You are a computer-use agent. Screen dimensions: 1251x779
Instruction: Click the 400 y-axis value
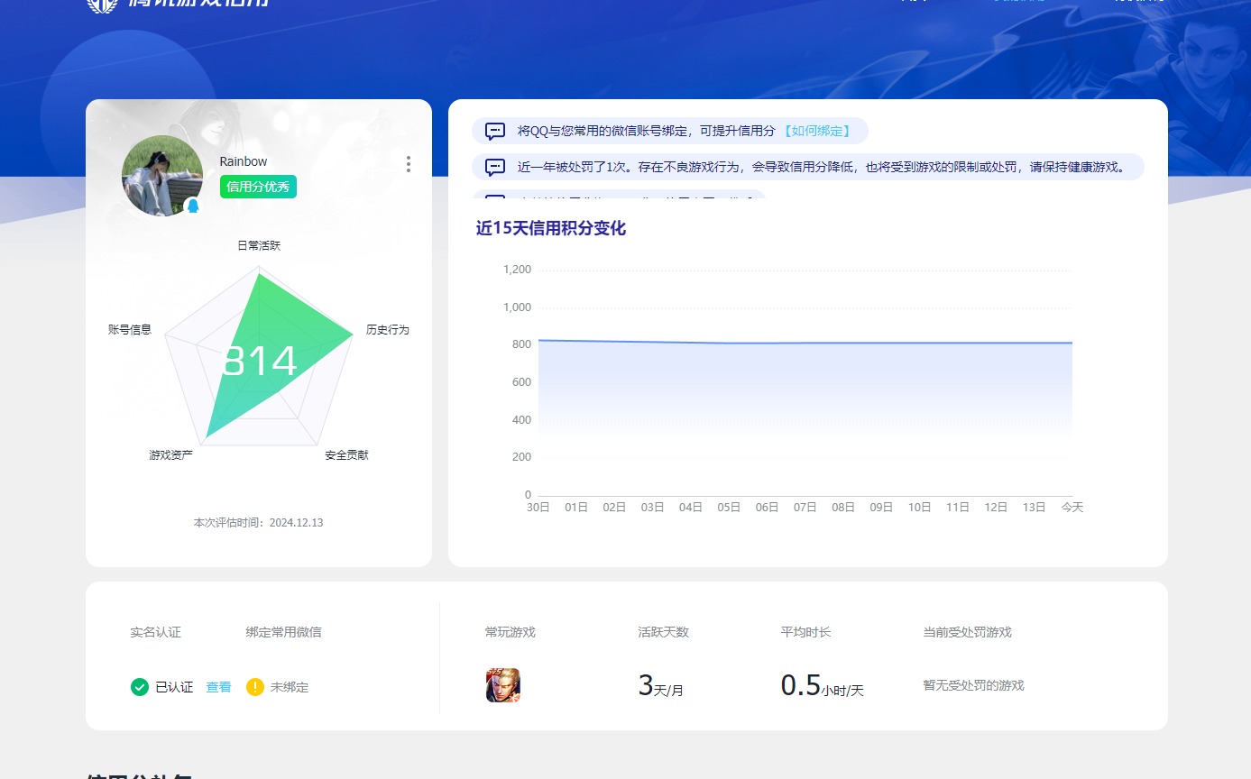point(521,420)
